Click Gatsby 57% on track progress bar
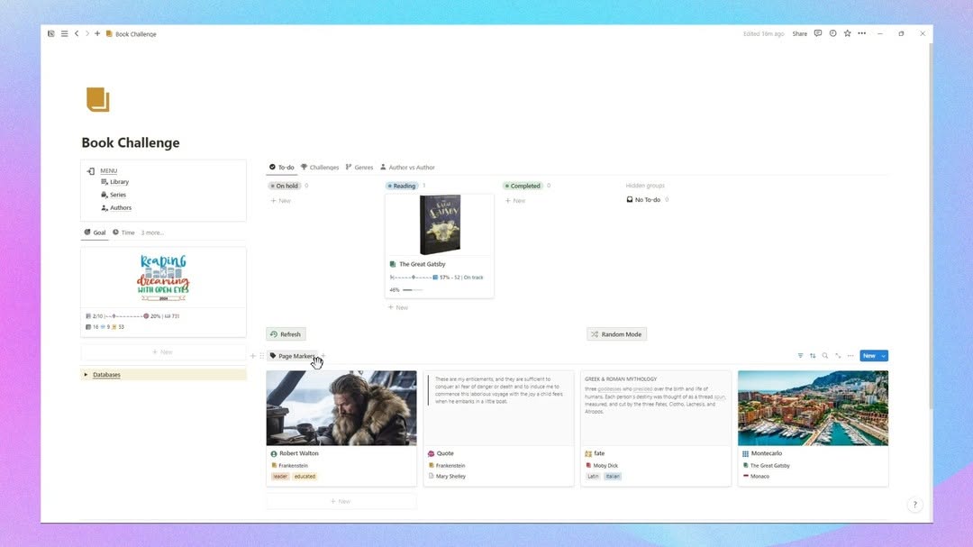This screenshot has width=973, height=547. tap(436, 278)
